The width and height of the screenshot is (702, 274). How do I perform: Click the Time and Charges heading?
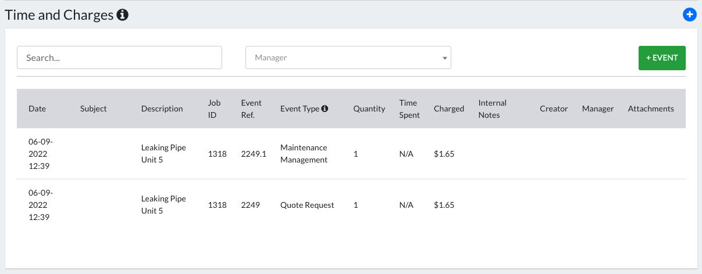point(59,15)
